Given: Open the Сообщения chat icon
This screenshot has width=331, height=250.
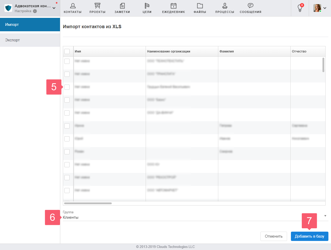Looking at the screenshot, I should point(251,6).
